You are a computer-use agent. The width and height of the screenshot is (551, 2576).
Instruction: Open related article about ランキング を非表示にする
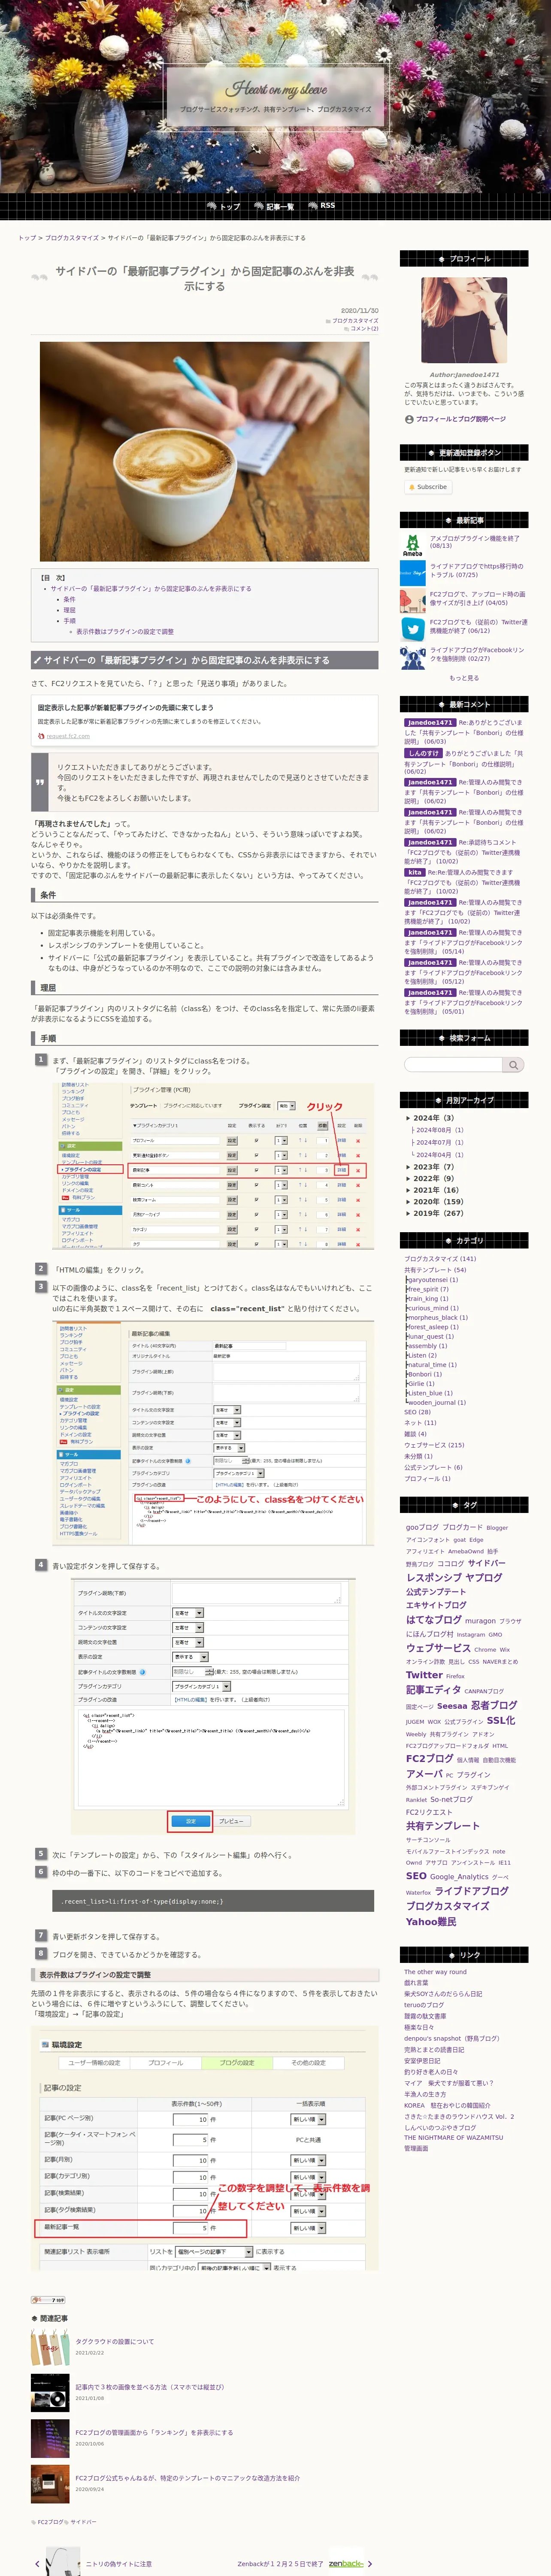[x=154, y=2433]
